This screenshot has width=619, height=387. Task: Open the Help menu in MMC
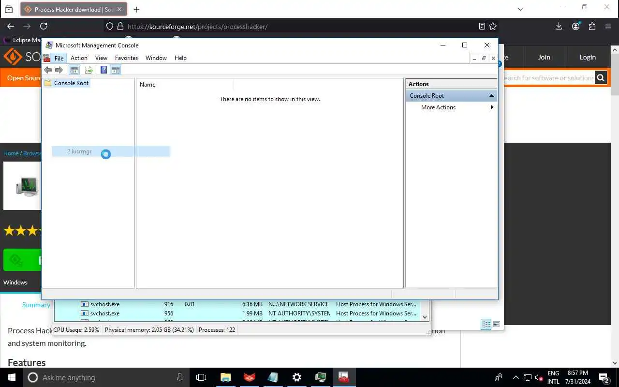point(180,58)
